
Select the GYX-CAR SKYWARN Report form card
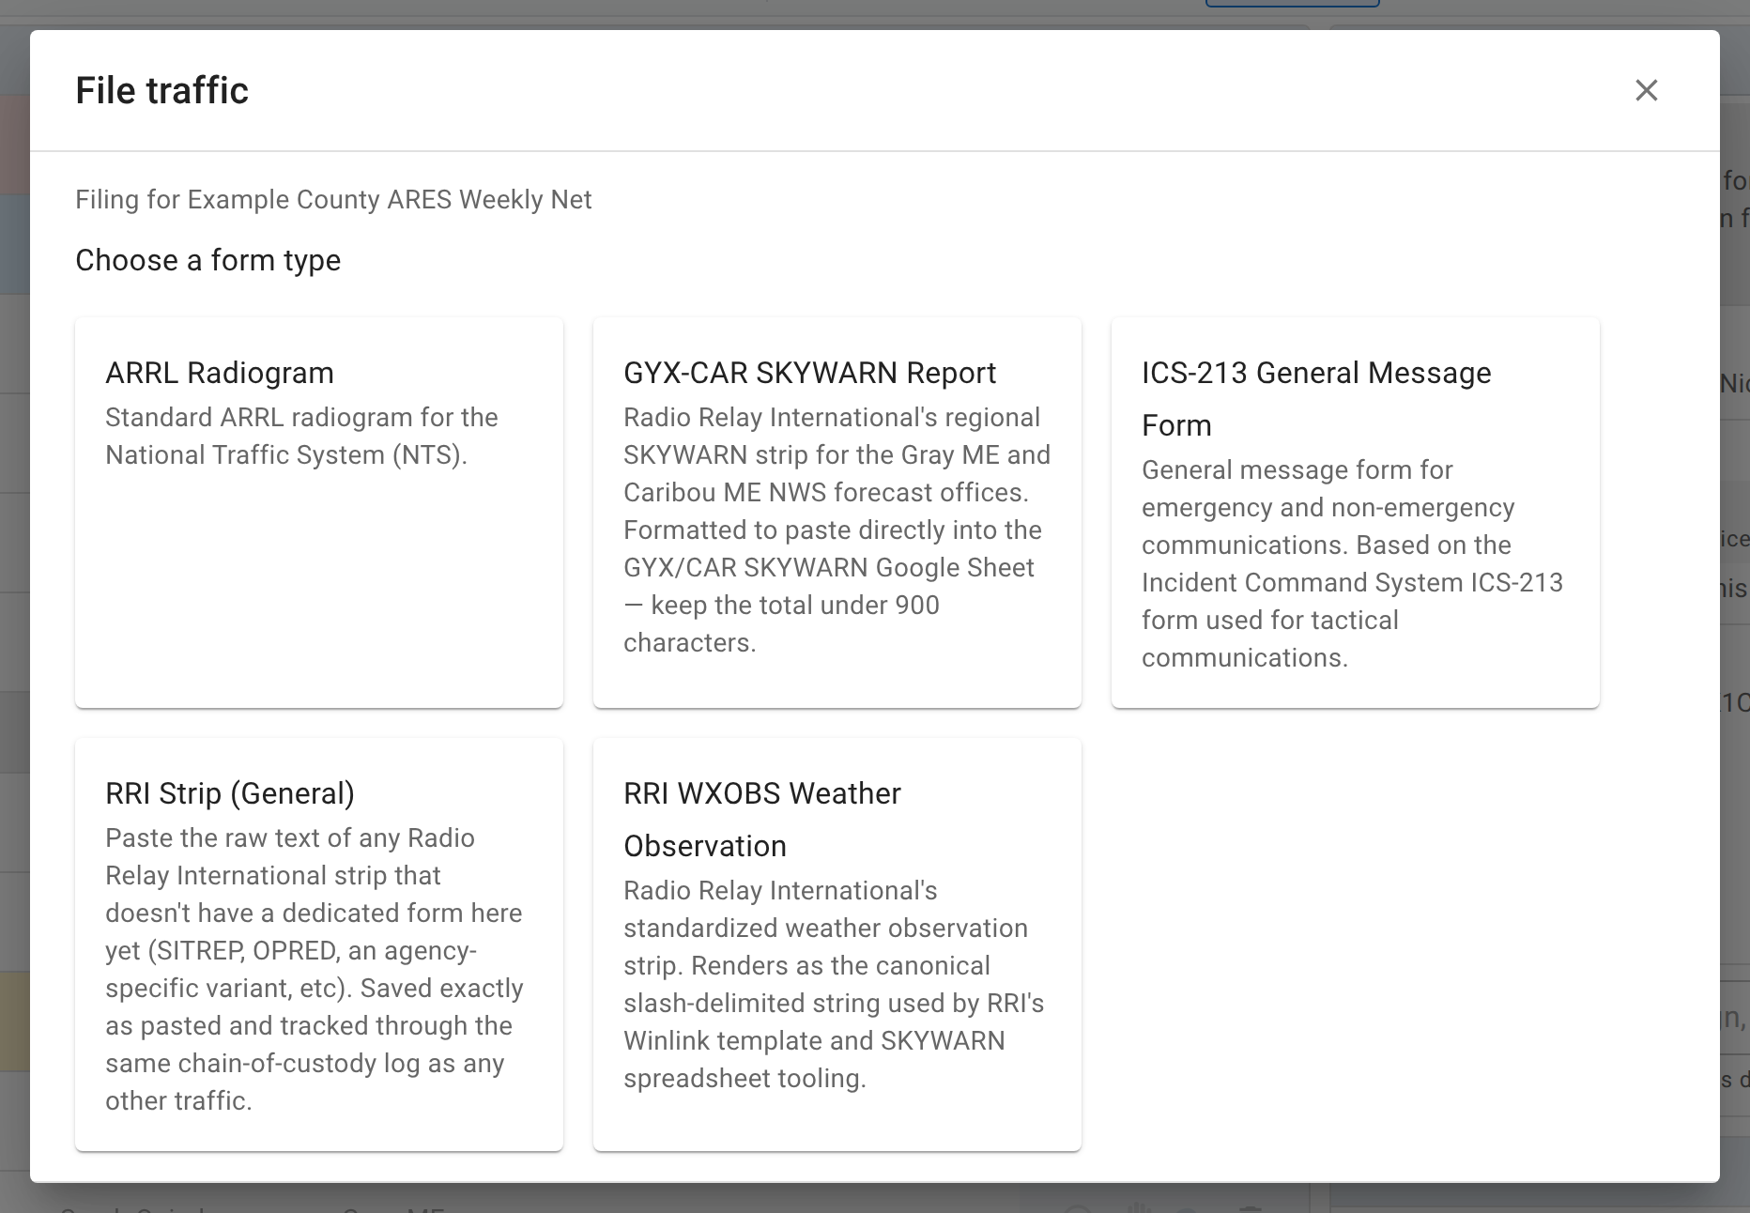(837, 513)
